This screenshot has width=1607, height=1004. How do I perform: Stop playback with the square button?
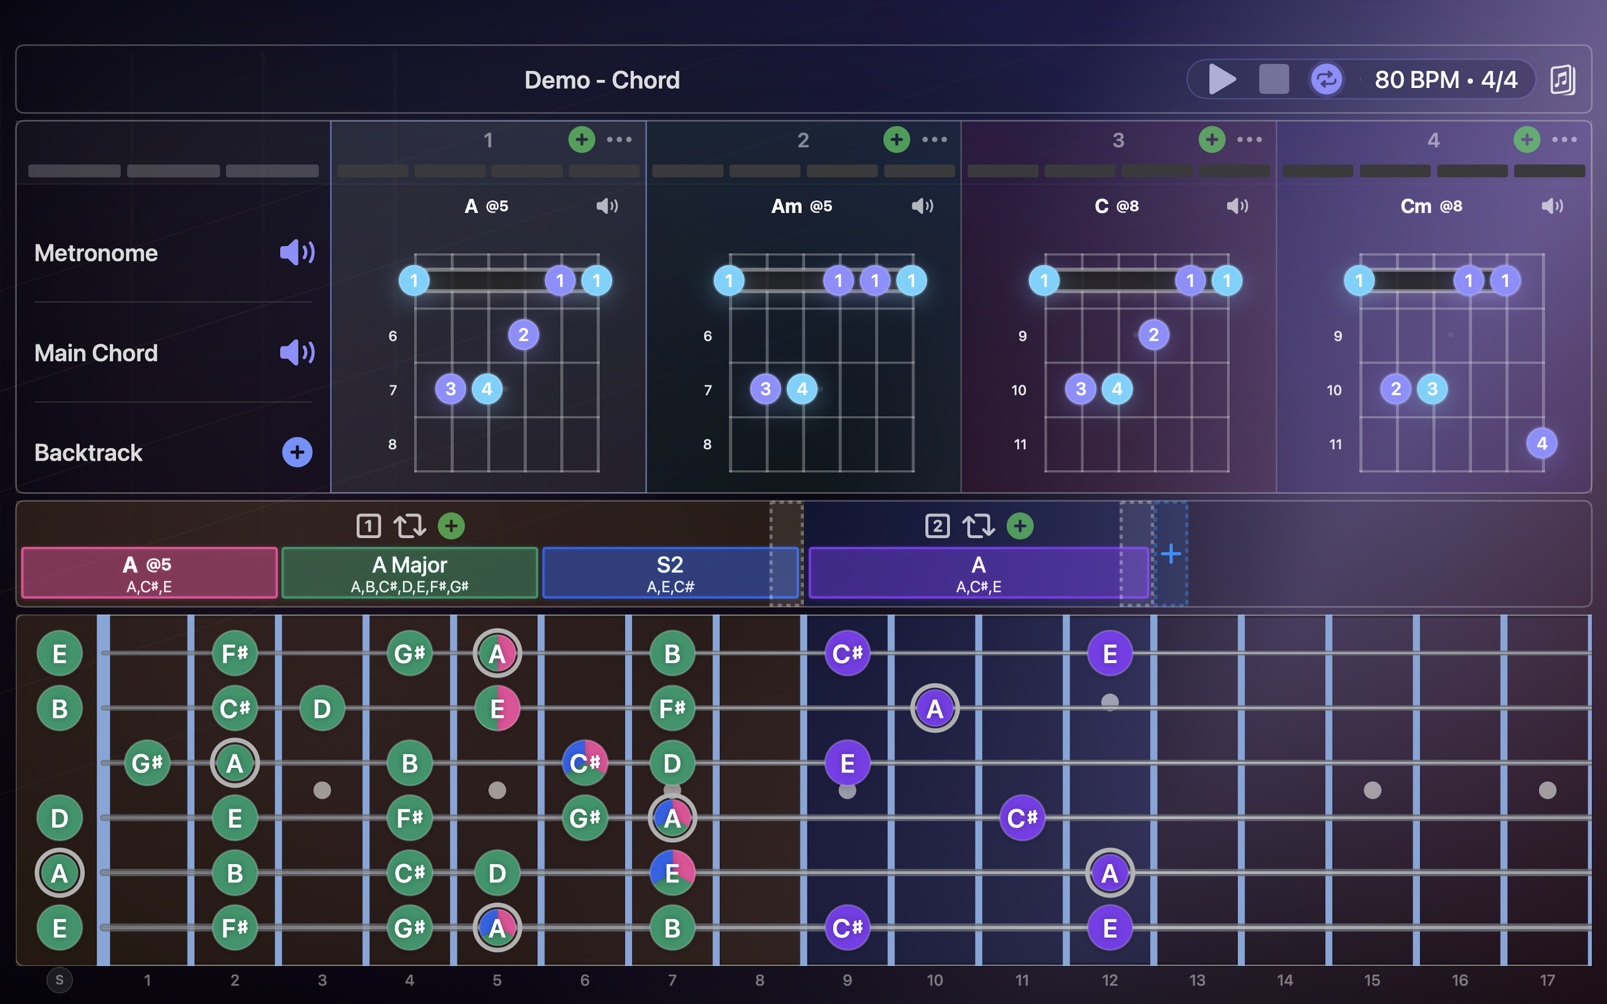point(1274,80)
